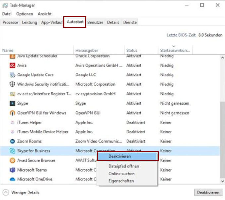Click the red Avira icon
The width and height of the screenshot is (225, 200).
click(12, 65)
